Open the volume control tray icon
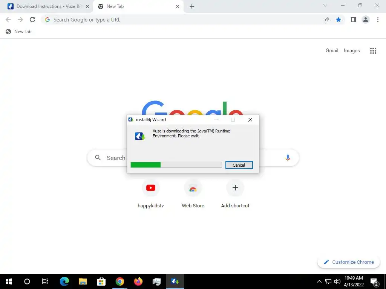Image resolution: width=386 pixels, height=289 pixels. pos(337,281)
